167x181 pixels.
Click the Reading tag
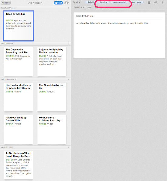(x=104, y=2)
